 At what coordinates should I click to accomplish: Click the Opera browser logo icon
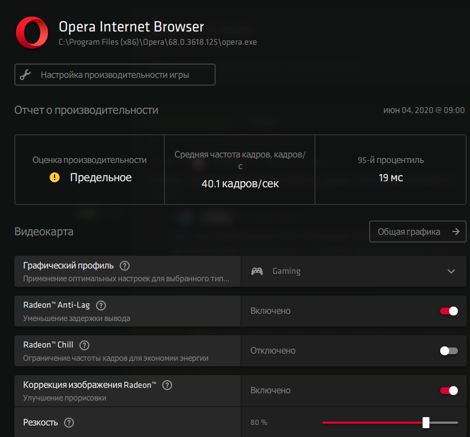[32, 33]
